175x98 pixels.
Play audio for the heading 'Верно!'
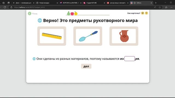40,20
